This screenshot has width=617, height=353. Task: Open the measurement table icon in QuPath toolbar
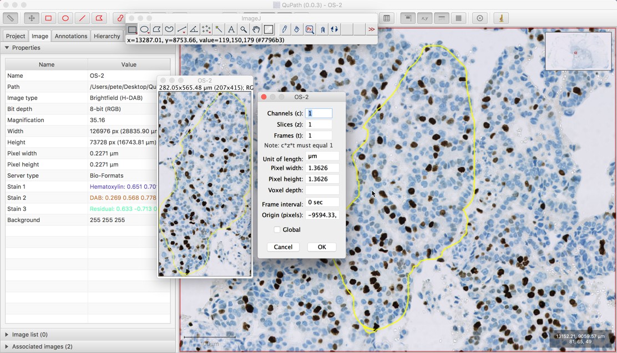pos(387,18)
